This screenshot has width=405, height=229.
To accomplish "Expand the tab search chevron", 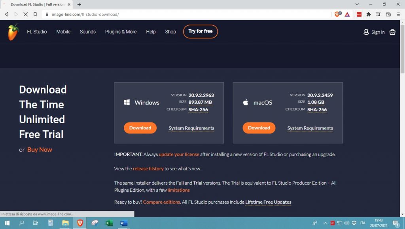I will tap(357, 4).
